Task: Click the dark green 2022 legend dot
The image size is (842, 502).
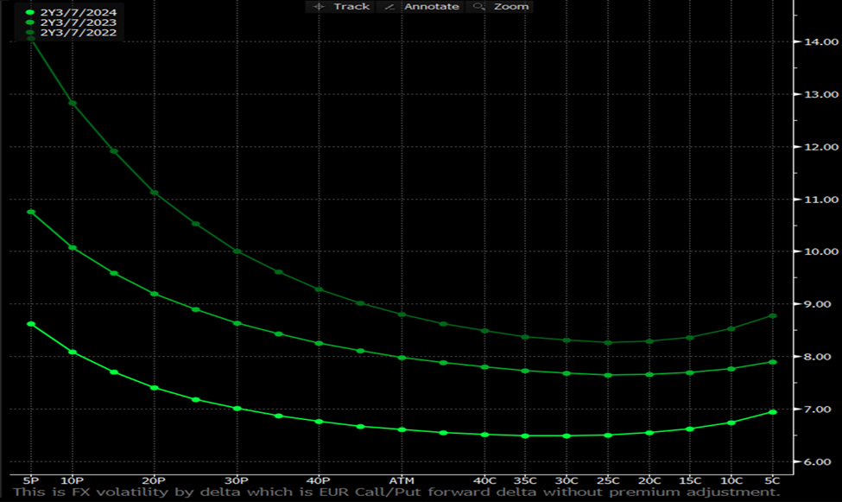Action: coord(30,32)
